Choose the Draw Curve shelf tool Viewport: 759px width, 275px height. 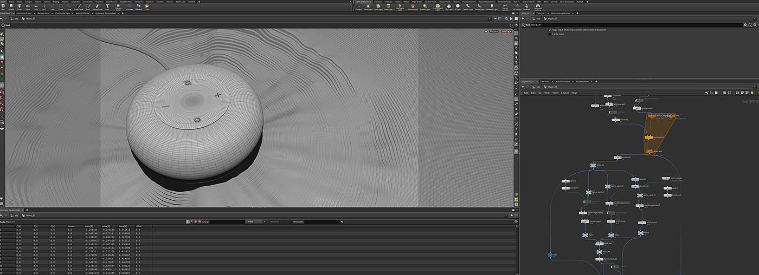[79, 7]
